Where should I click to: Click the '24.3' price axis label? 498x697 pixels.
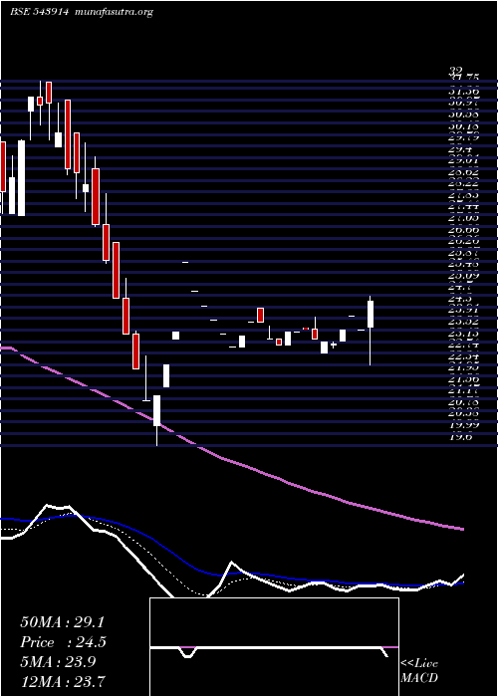click(x=460, y=299)
